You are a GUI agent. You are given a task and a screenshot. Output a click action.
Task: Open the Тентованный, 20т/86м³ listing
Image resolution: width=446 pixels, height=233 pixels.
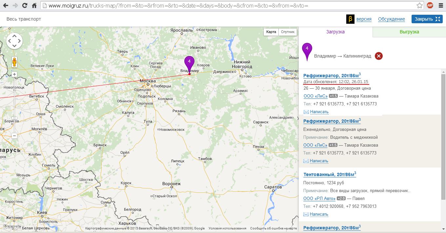[329, 174]
